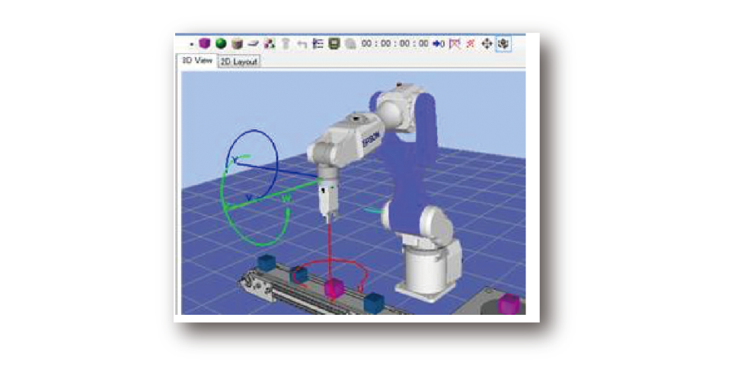Click the brown cube toolbar icon
This screenshot has width=731, height=365.
237,44
